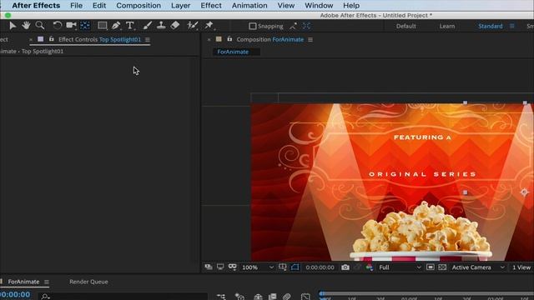Switch to the Standard workspace

pyautogui.click(x=491, y=26)
